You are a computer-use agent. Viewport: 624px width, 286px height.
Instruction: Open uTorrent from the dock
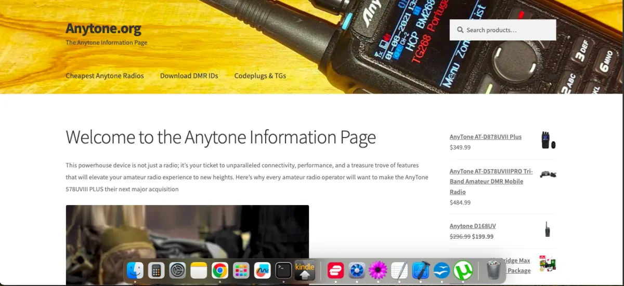463,270
